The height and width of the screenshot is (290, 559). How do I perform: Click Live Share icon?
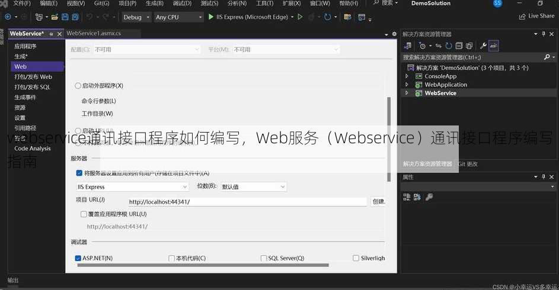coord(522,17)
